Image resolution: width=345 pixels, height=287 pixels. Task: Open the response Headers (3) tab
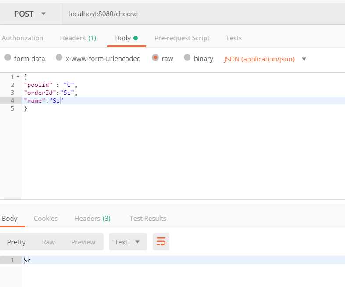93,219
